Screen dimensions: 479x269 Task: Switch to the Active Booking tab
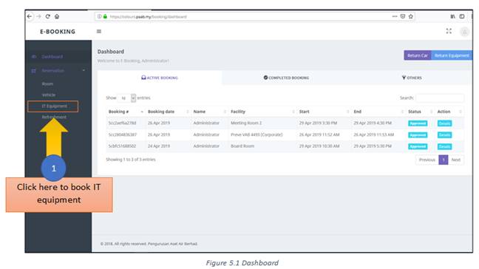160,78
